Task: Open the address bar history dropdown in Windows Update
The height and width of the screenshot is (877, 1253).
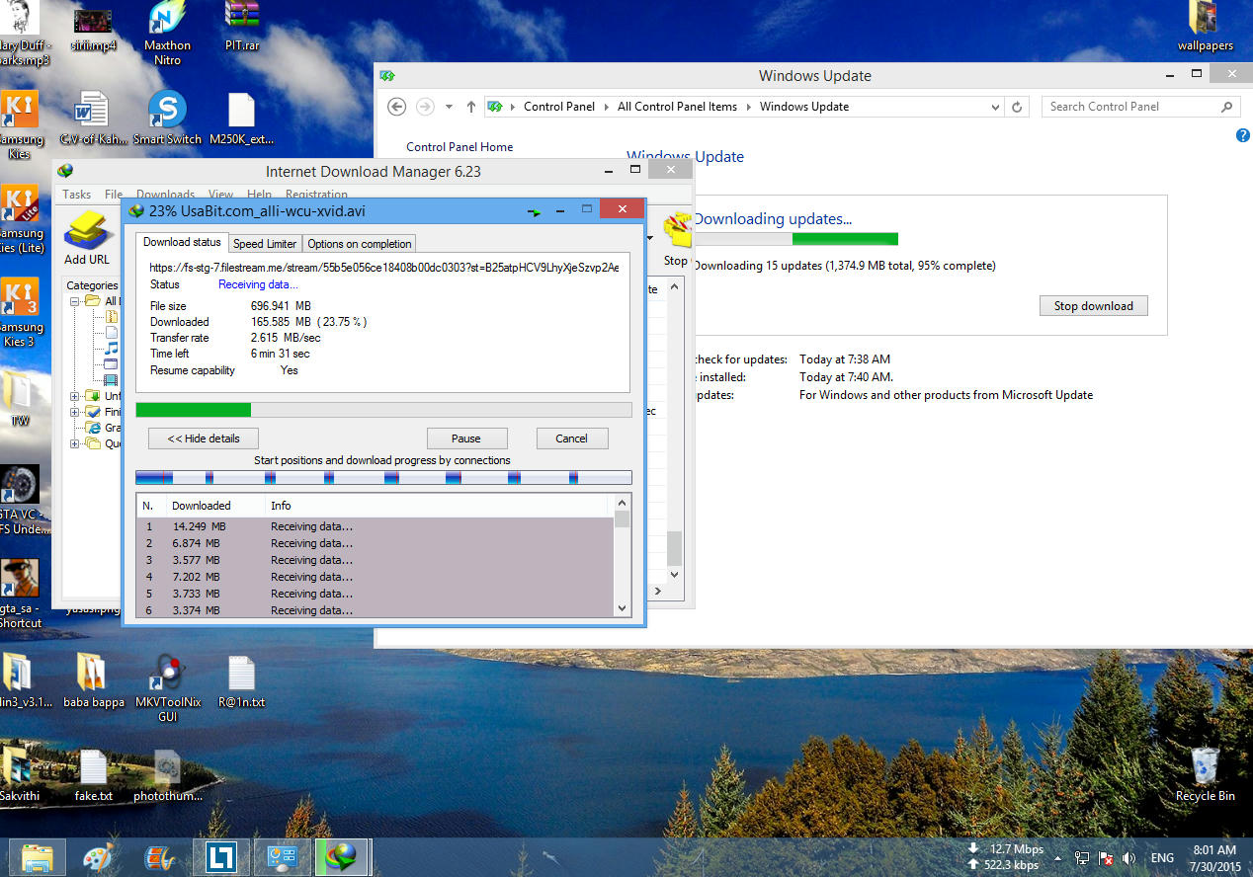Action: click(x=995, y=107)
